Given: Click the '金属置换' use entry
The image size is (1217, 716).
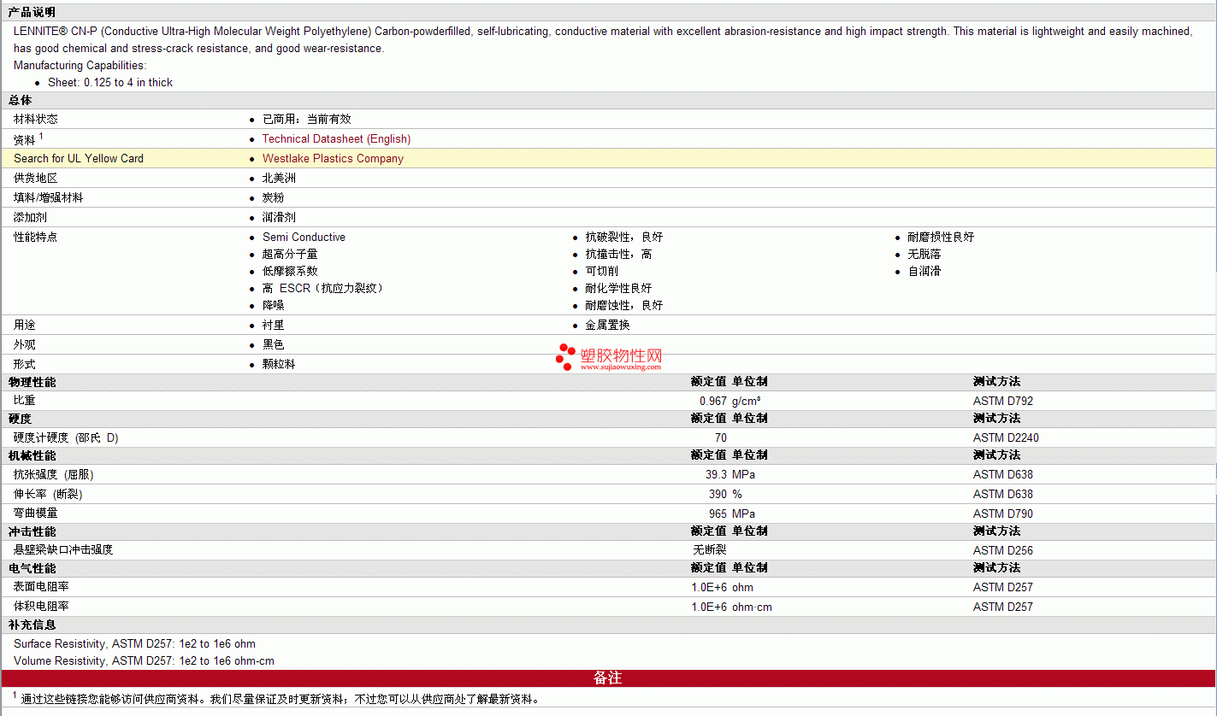Looking at the screenshot, I should click(607, 325).
